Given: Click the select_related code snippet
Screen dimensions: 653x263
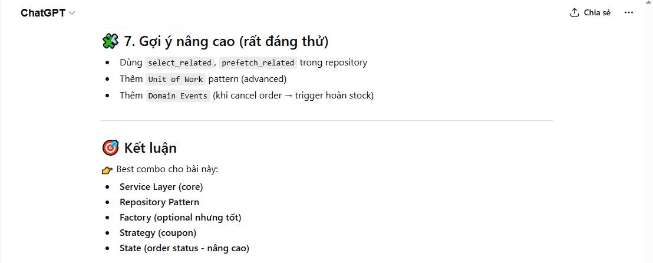Looking at the screenshot, I should tap(179, 63).
